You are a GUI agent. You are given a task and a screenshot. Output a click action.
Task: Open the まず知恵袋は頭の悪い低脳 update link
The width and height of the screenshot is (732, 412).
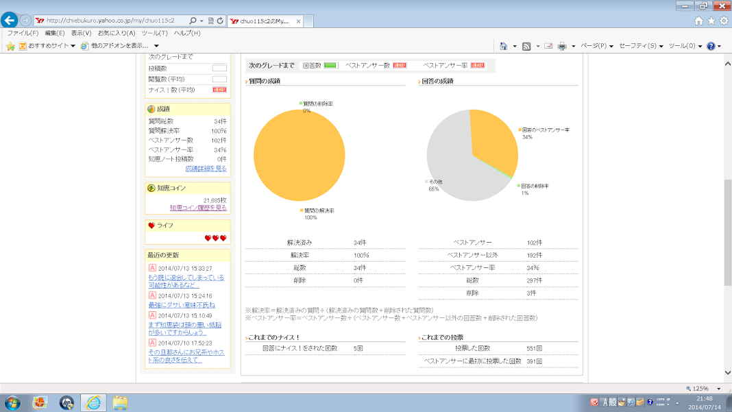185,329
